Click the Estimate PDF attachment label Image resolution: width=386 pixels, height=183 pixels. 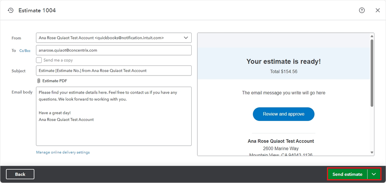(54, 81)
